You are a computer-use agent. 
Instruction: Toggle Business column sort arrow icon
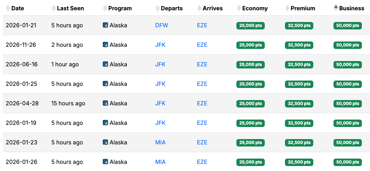click(336, 8)
